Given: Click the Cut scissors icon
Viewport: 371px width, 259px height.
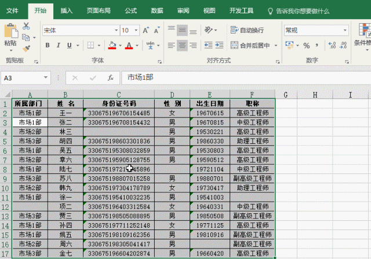Looking at the screenshot, I should pos(26,26).
